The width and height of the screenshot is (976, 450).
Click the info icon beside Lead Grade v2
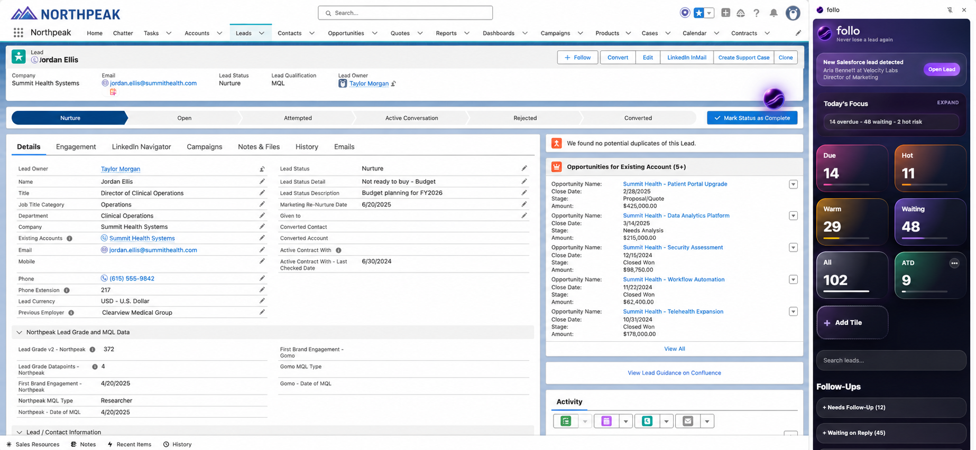(x=93, y=349)
